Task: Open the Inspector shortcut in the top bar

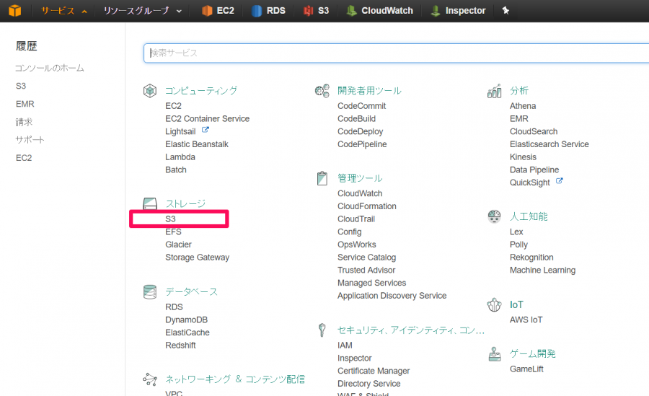Action: 458,11
